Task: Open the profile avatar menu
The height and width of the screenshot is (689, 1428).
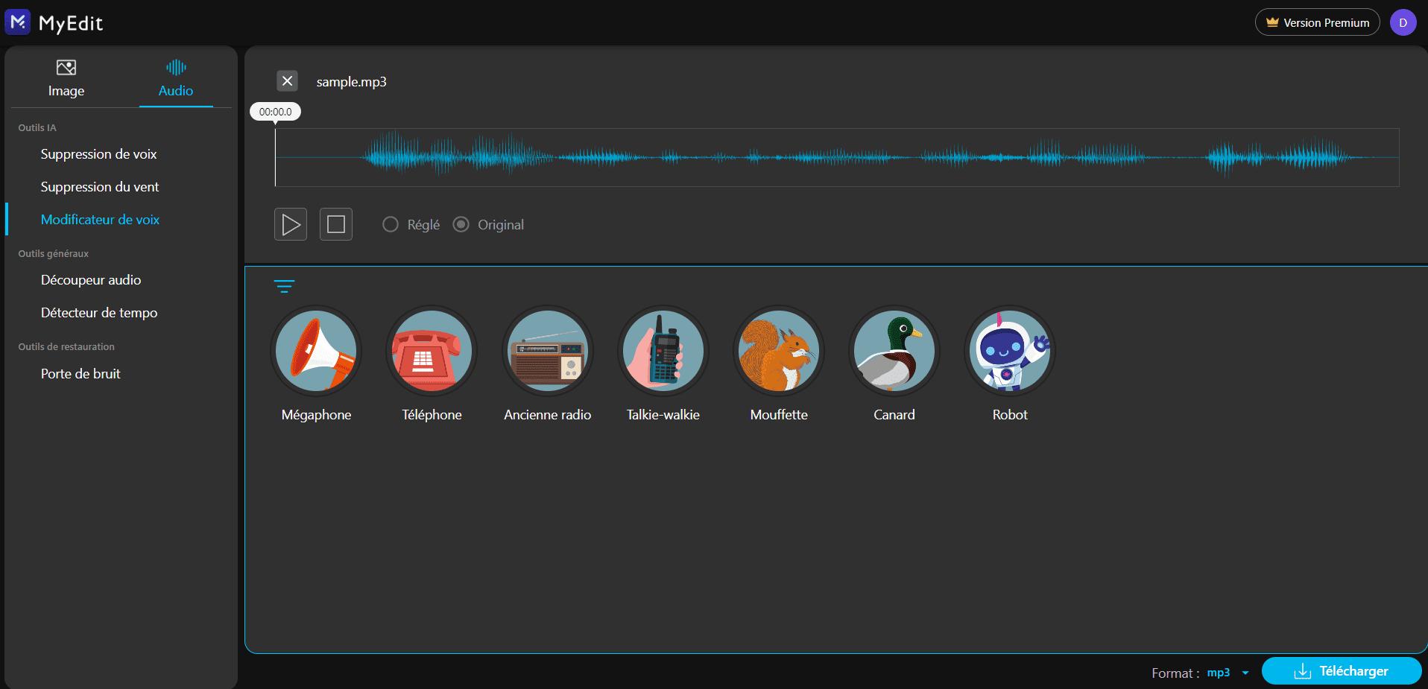Action: click(x=1404, y=22)
